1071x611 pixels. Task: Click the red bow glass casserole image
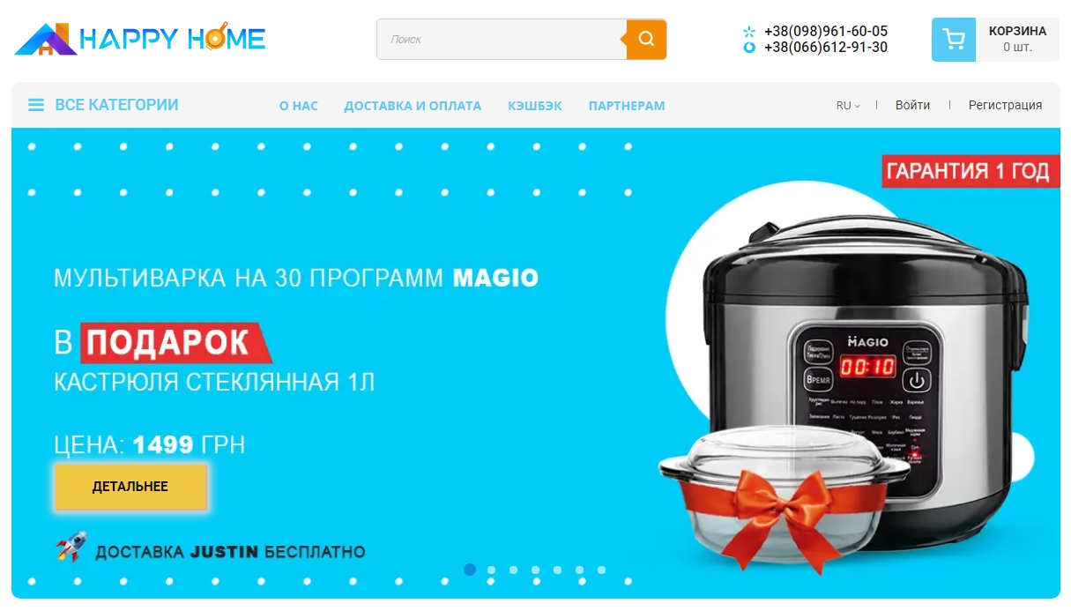tap(785, 489)
